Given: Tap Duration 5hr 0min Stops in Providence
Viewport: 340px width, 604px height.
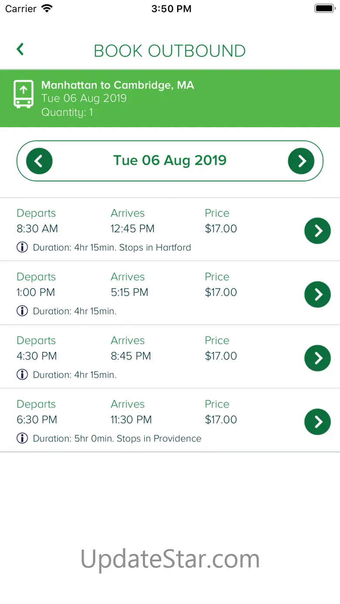Looking at the screenshot, I should pos(117,439).
